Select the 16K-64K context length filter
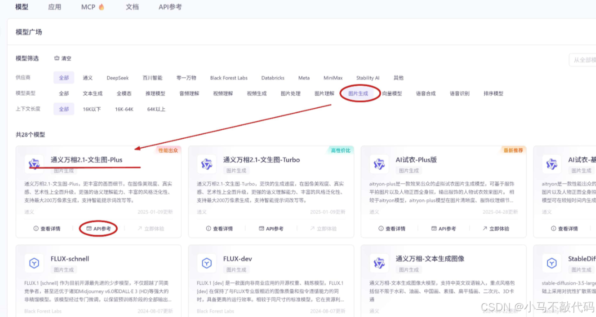The width and height of the screenshot is (596, 317). coord(124,109)
